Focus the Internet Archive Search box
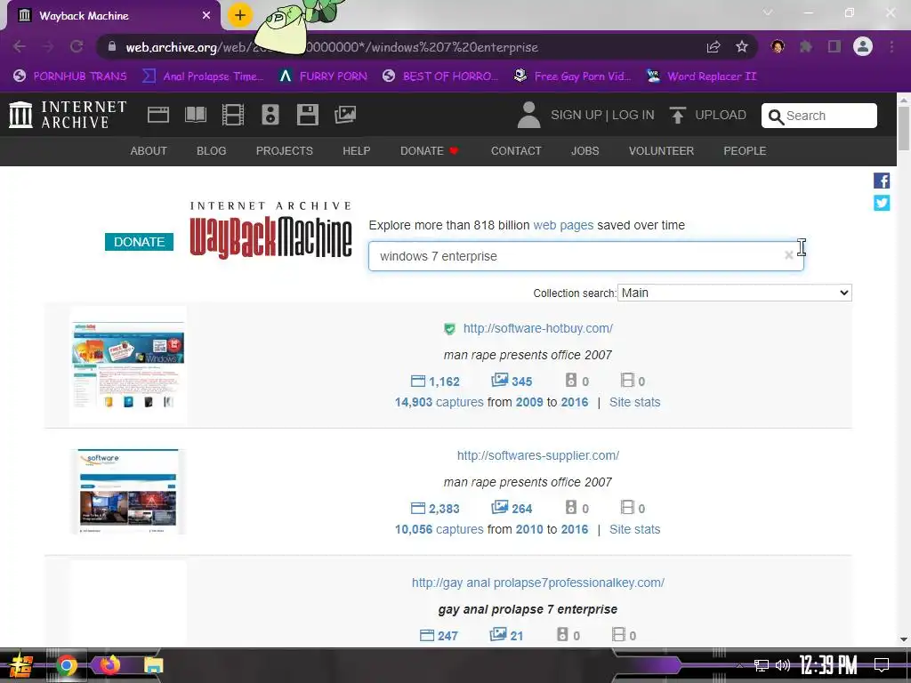This screenshot has width=911, height=683. [x=819, y=116]
